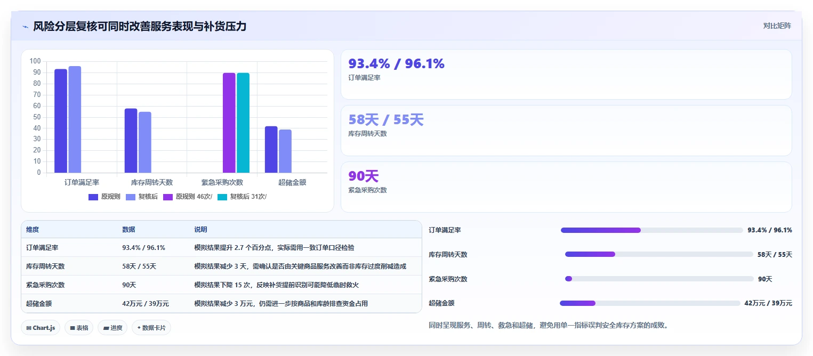
Task: Open the large purple 90天 data card
Action: (566, 187)
